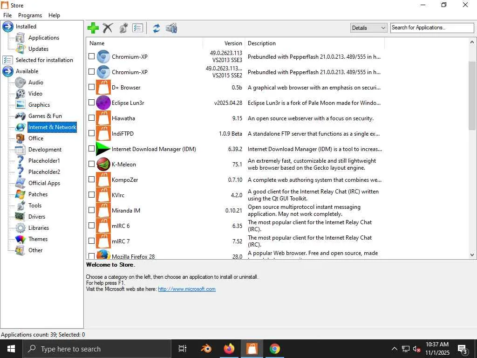The image size is (477, 358).
Task: Open Blender from the taskbar
Action: (x=206, y=349)
